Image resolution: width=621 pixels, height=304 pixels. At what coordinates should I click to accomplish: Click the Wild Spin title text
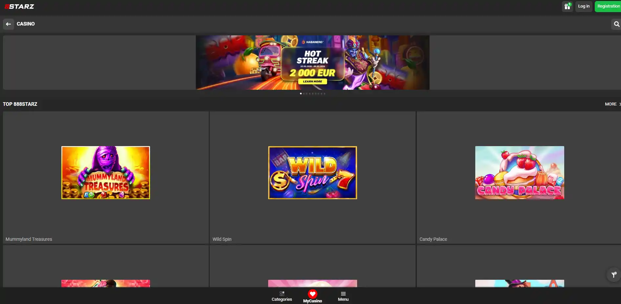[222, 239]
